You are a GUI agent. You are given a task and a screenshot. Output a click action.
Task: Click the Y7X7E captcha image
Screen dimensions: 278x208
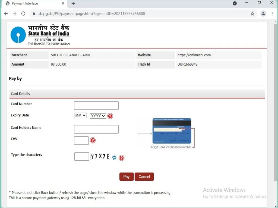[x=100, y=156]
